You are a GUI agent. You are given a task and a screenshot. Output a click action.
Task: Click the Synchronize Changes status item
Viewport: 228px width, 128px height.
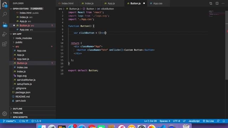pos(24,121)
